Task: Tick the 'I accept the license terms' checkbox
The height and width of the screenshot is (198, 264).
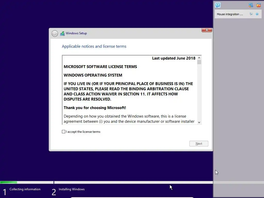Action: (63, 132)
